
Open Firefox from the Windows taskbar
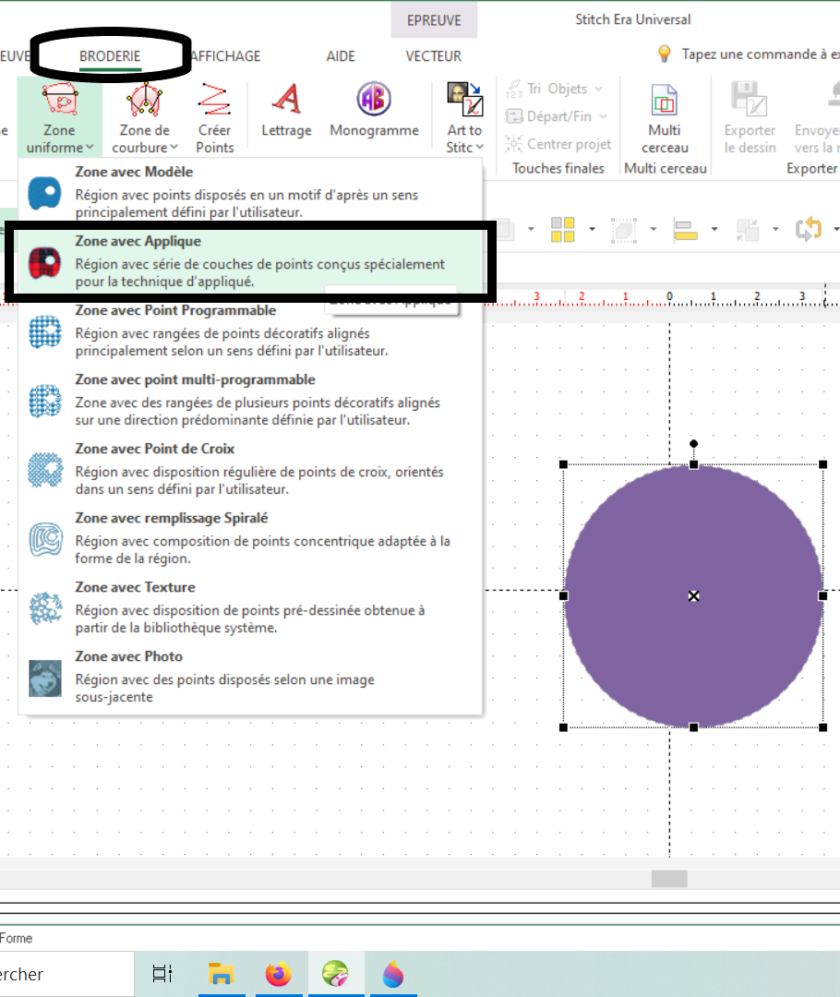coord(278,973)
